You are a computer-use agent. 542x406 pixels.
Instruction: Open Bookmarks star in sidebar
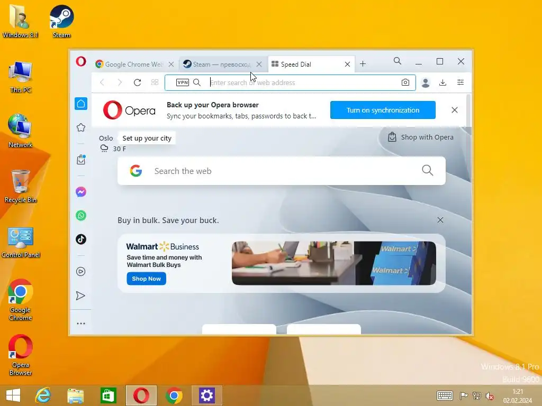coord(81,127)
